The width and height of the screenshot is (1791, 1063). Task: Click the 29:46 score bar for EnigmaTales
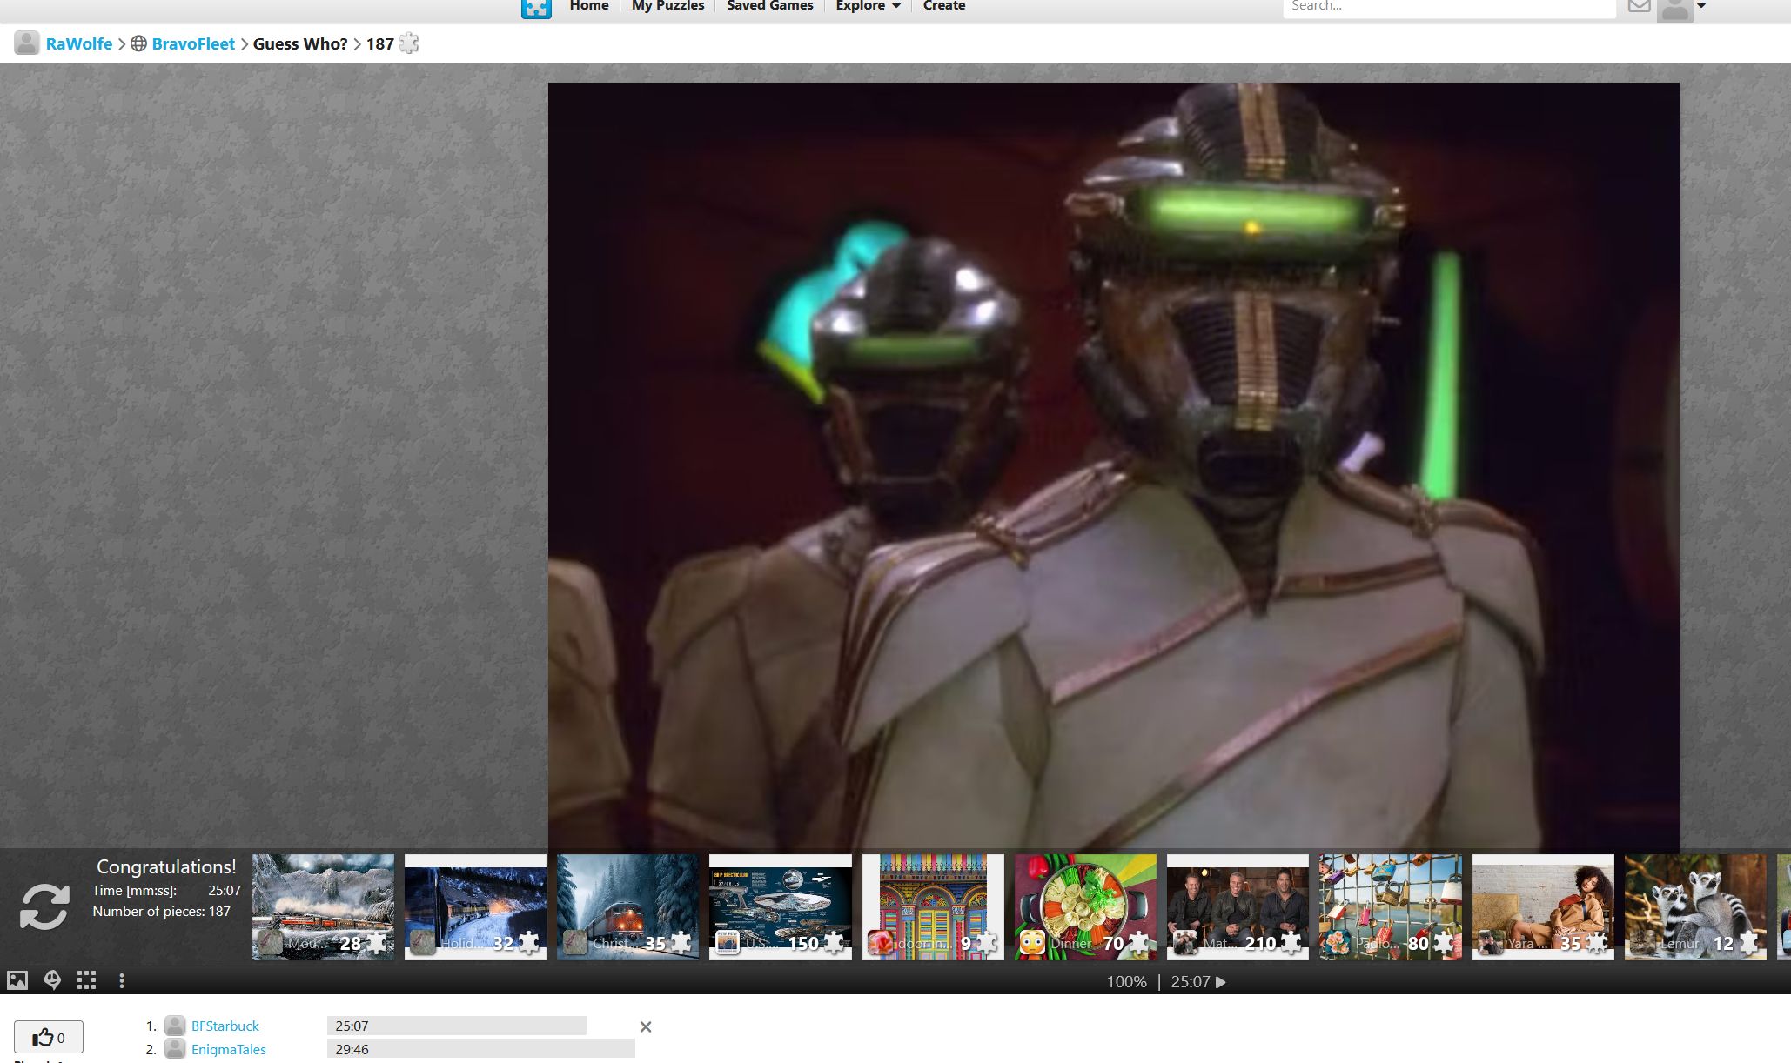click(x=480, y=1049)
